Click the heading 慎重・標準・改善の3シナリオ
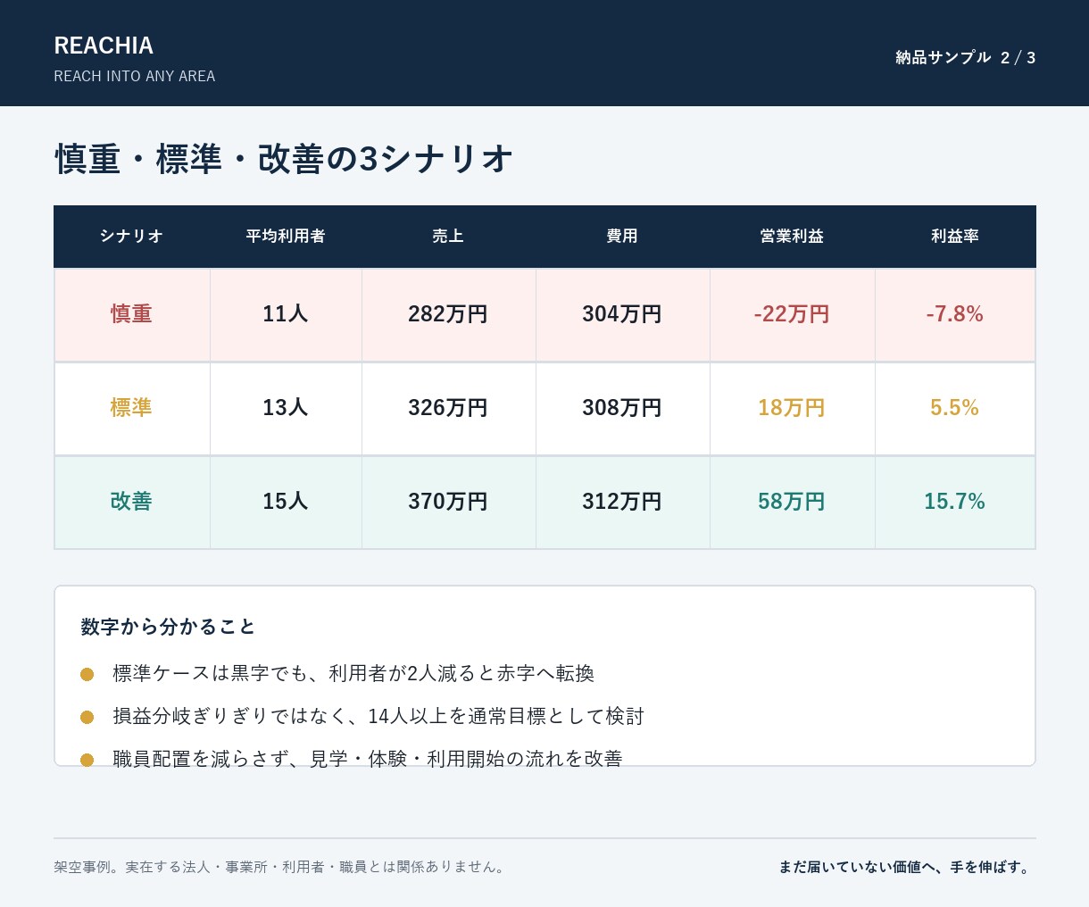 click(x=284, y=159)
